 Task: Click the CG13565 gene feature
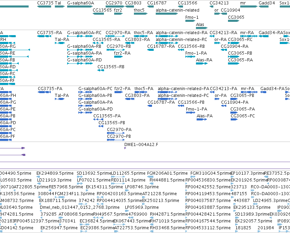(x=98, y=14)
